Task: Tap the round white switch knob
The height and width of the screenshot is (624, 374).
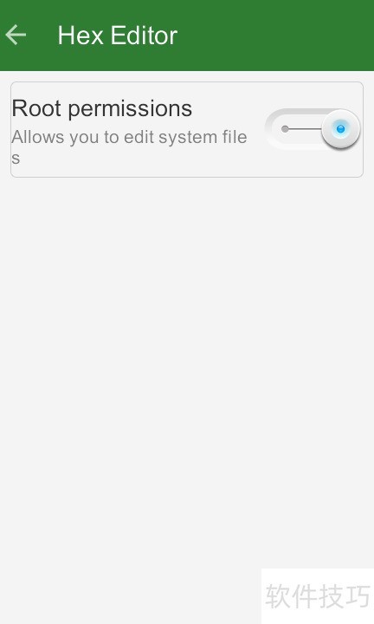Action: pos(340,129)
